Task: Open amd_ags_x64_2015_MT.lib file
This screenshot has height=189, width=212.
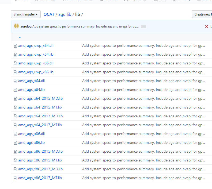Action: pos(40,107)
